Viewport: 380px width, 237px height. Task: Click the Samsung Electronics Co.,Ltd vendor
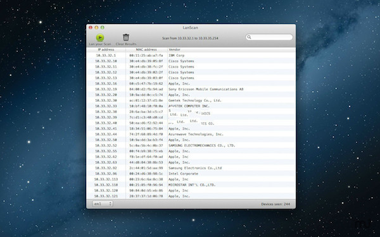(x=195, y=168)
